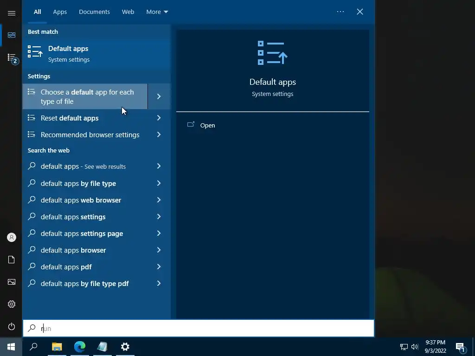Screen dimensions: 475x356
Task: Expand arrow for default apps web browser
Action: [x=159, y=200]
